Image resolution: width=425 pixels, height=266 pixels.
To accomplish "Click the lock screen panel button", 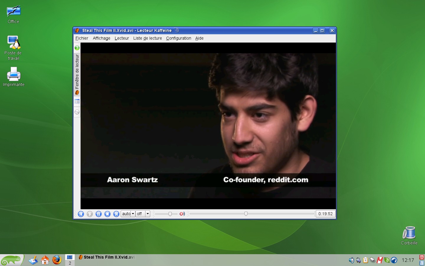I will click(x=422, y=263).
